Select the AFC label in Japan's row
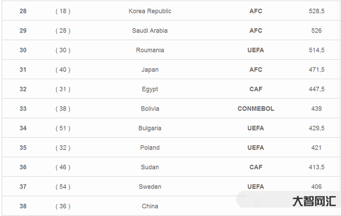Viewport: 341px width, 216px height. (255, 70)
